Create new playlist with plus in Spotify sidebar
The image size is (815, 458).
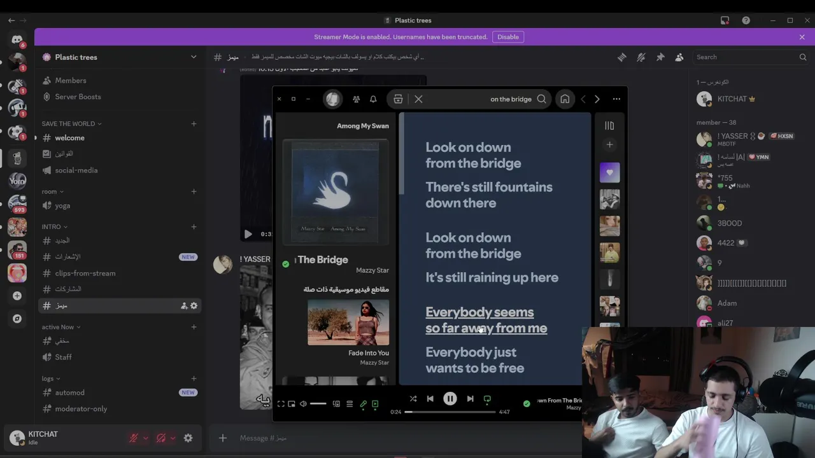point(609,145)
